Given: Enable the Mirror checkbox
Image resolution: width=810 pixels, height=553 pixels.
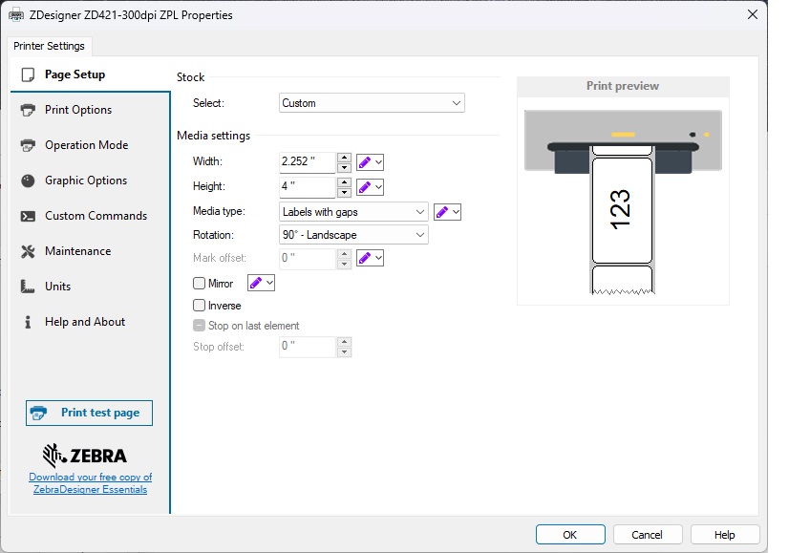Looking at the screenshot, I should [199, 283].
